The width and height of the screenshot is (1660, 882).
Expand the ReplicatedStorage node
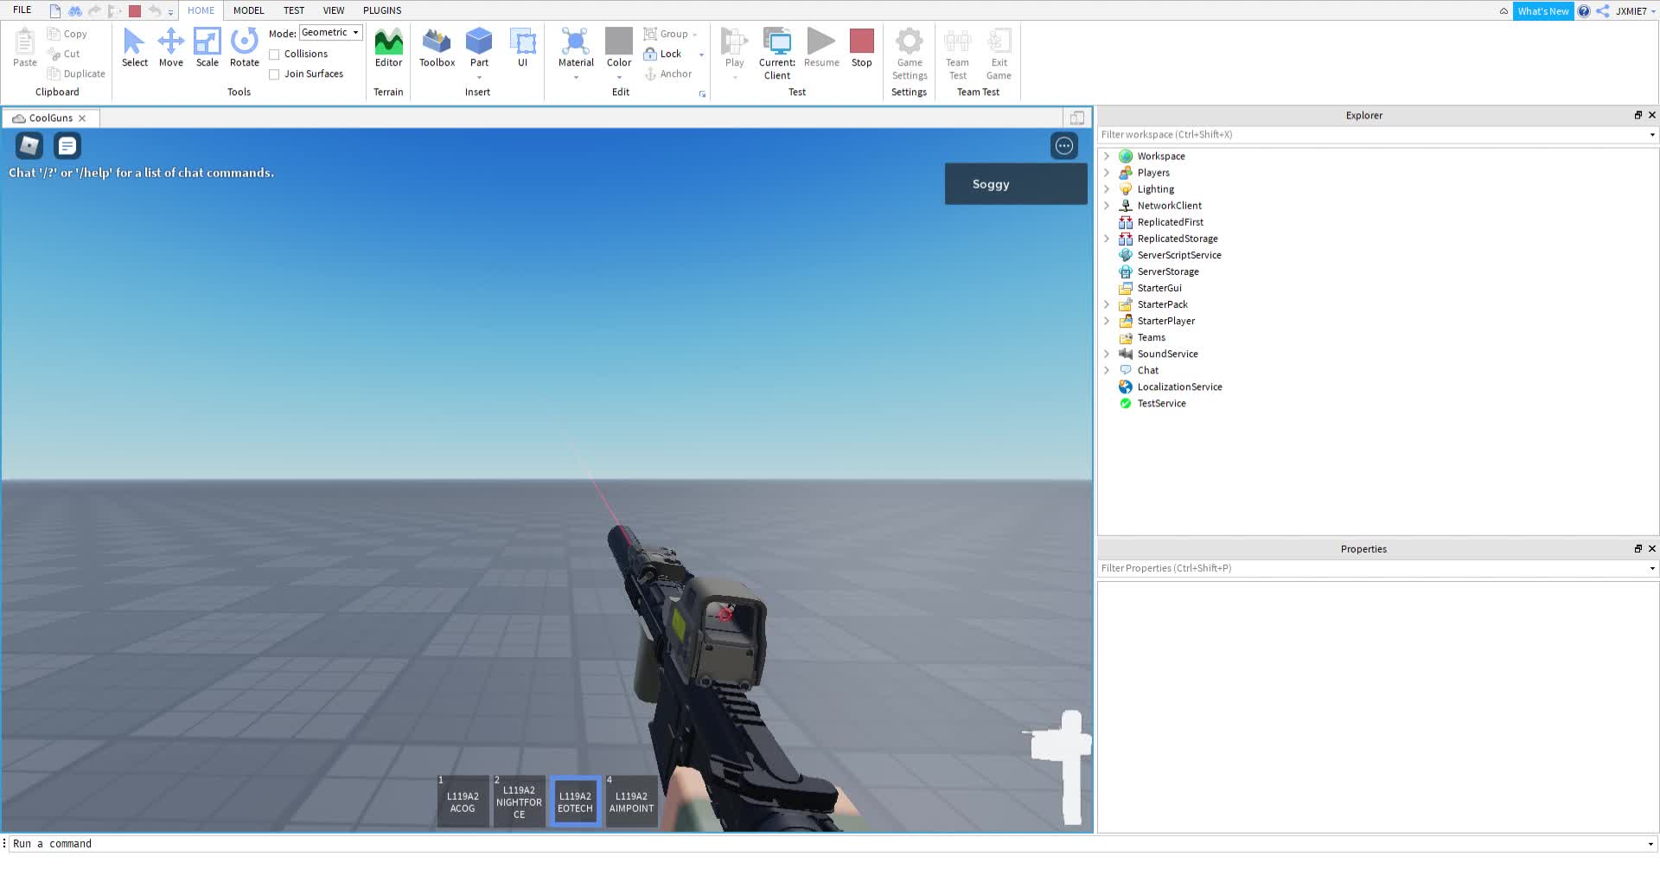[1107, 239]
